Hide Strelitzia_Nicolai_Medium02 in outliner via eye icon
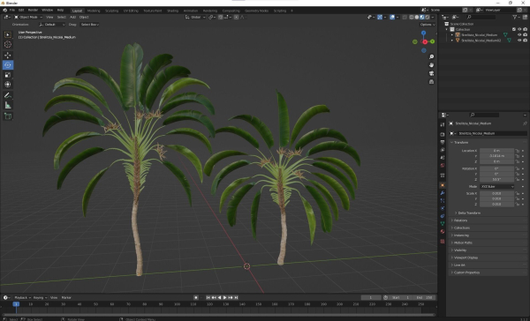The image size is (530, 321). click(x=519, y=41)
